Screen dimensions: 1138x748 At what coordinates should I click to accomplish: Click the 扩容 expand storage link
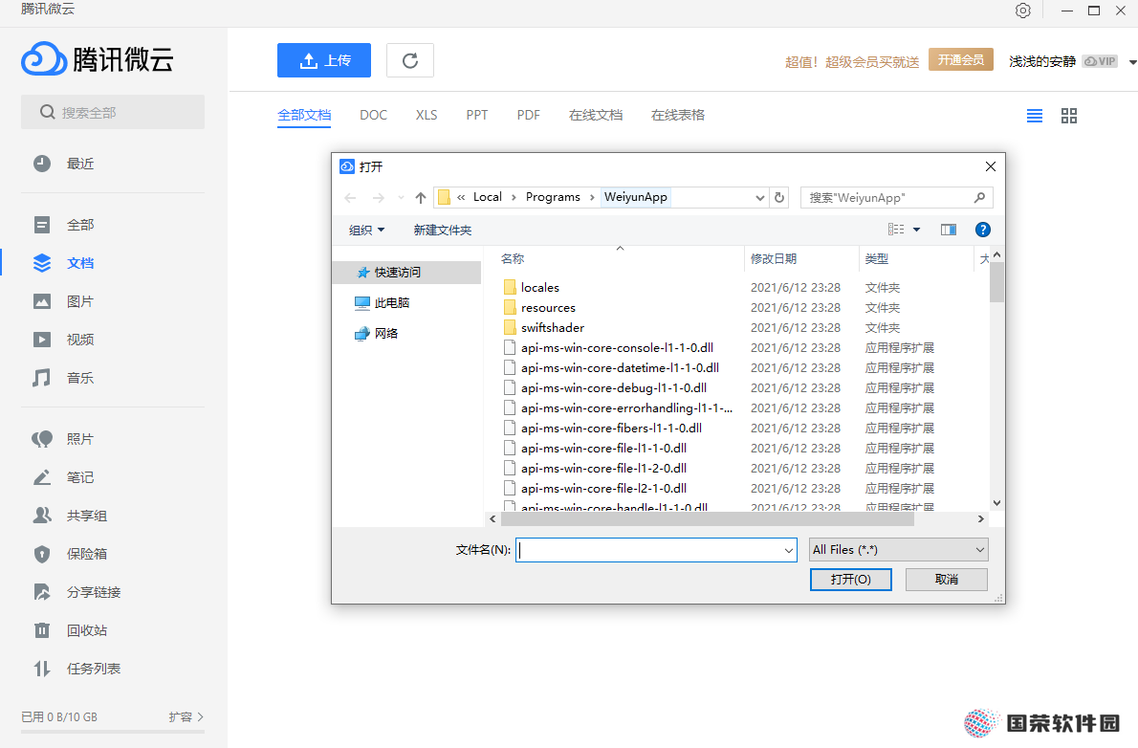click(186, 716)
